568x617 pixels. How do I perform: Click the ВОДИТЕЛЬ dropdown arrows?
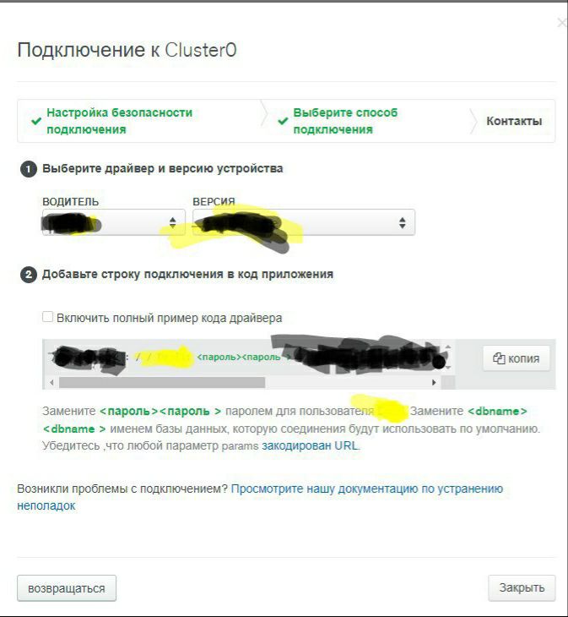[x=172, y=223]
